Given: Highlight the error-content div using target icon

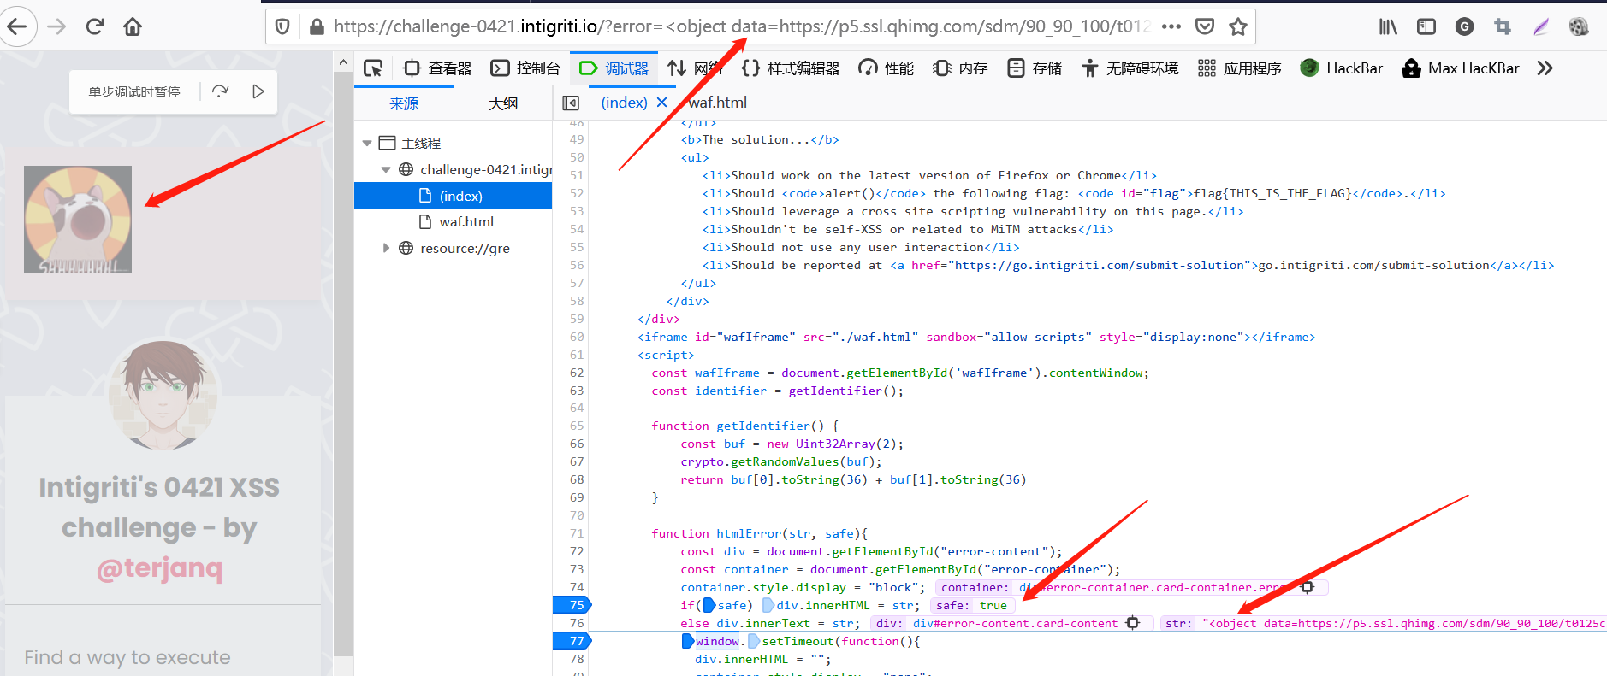Looking at the screenshot, I should pos(1133,623).
